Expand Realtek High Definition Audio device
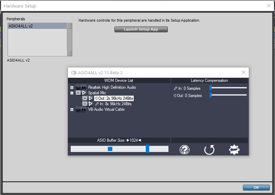The height and width of the screenshot is (195, 275). click(72, 87)
